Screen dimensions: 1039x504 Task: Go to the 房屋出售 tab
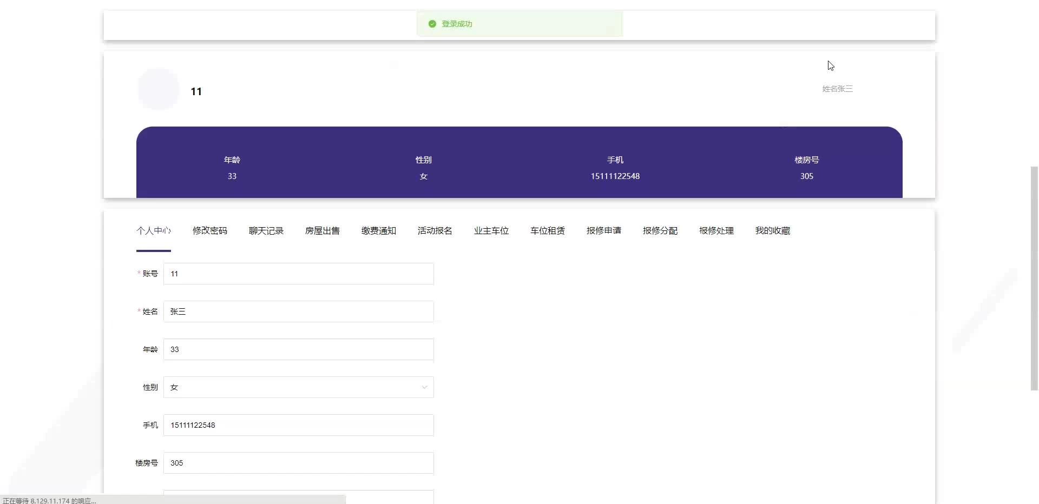(323, 231)
